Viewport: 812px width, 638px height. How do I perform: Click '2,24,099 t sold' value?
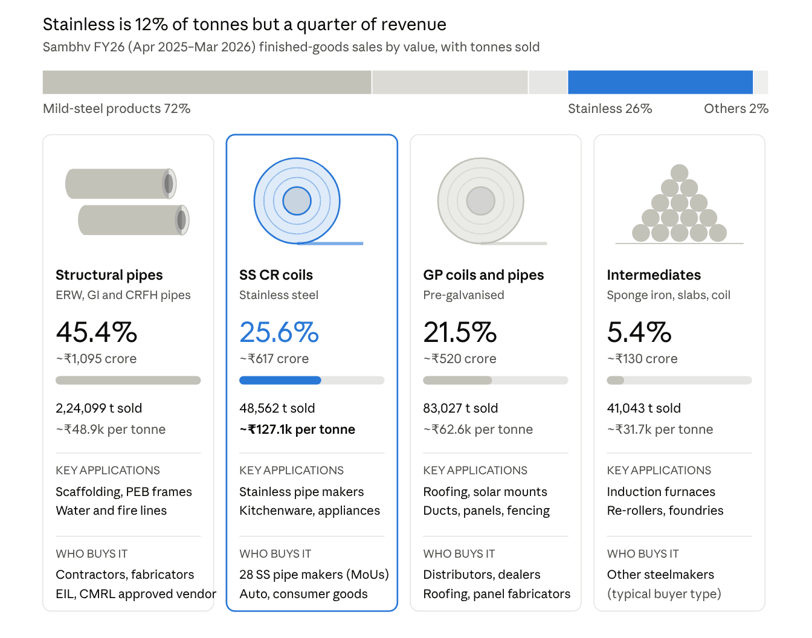point(98,408)
